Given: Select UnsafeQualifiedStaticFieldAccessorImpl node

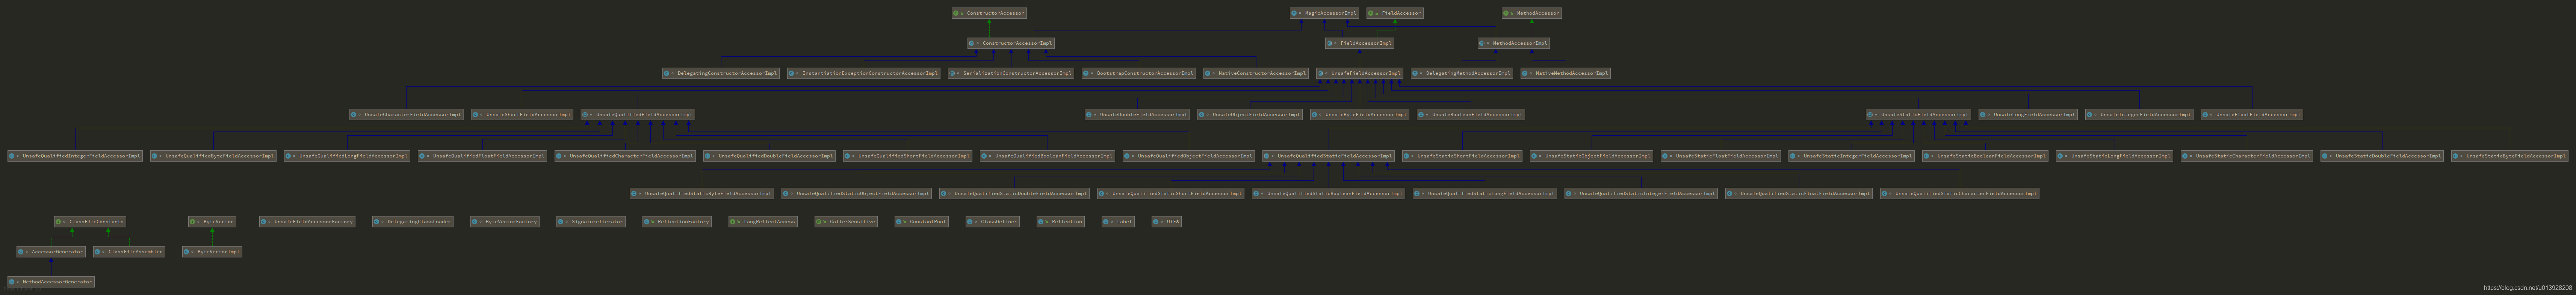Looking at the screenshot, I should point(1328,156).
